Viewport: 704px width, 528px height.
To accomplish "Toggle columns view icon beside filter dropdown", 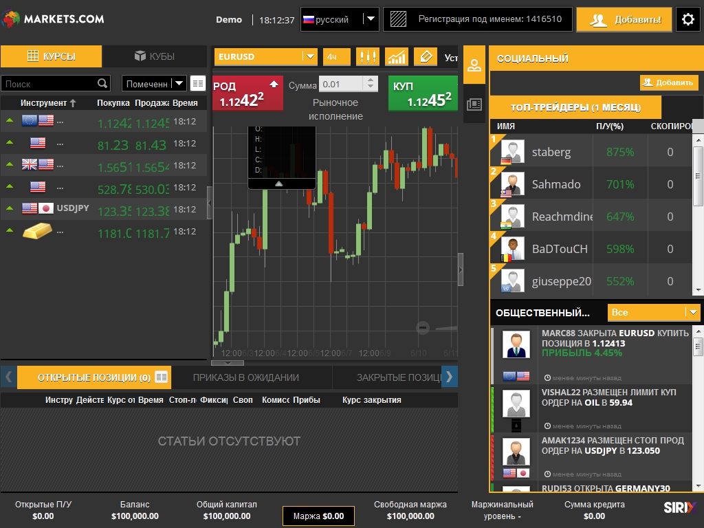I will [198, 84].
